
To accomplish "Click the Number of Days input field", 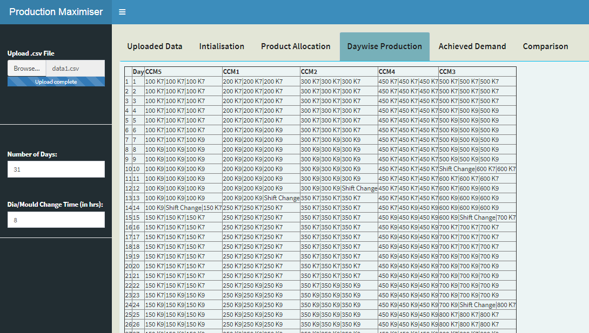I will (56, 169).
